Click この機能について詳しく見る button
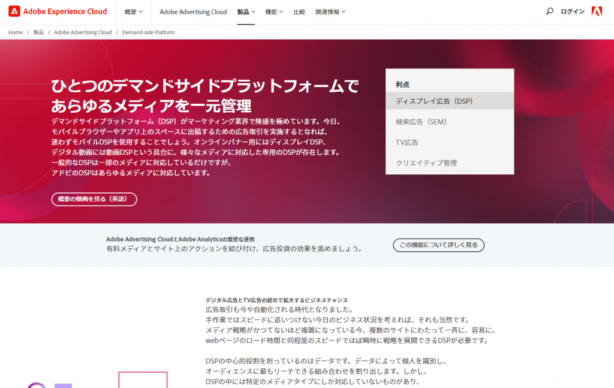This screenshot has width=614, height=388. tap(438, 245)
